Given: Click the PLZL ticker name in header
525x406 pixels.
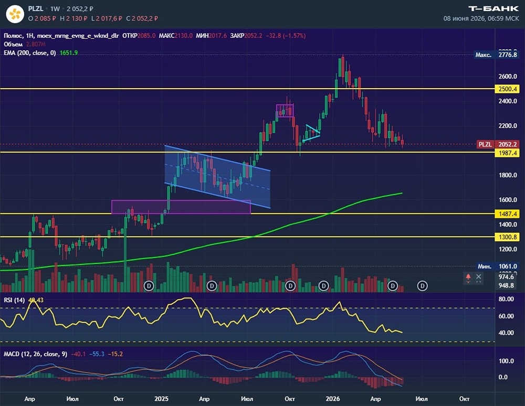Looking at the screenshot, I should click(36, 9).
